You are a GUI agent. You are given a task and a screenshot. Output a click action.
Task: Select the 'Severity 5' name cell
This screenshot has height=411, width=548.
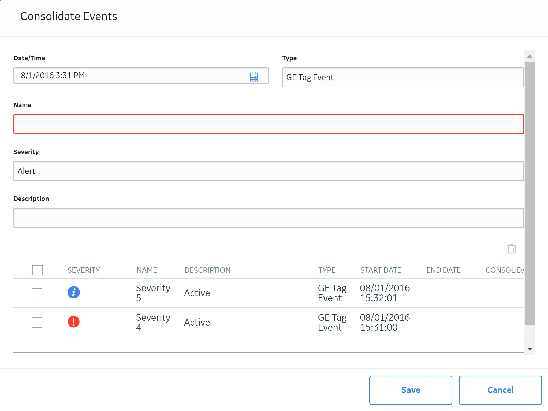153,293
